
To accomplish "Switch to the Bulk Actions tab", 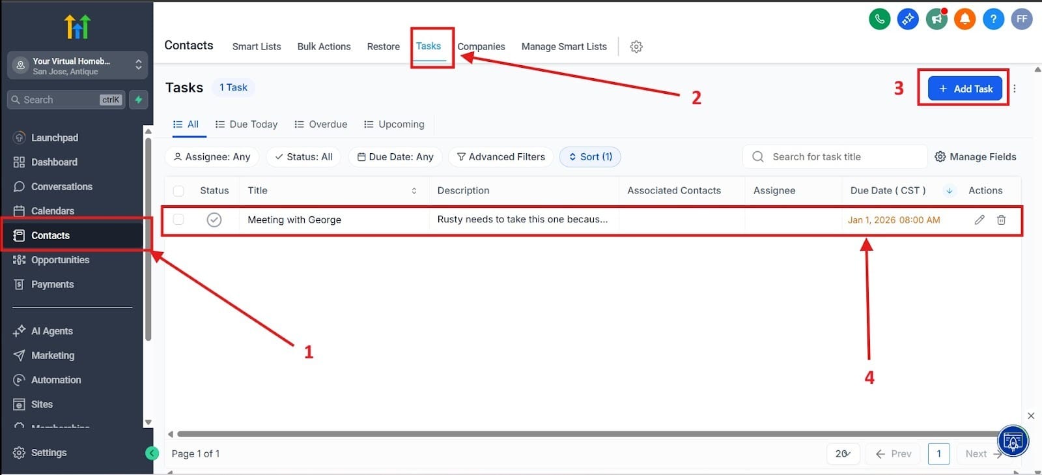I will pos(324,46).
